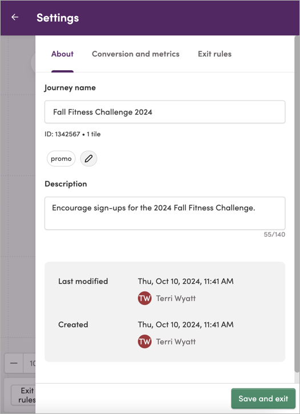Click the Last modified date text
The image size is (300, 414).
(186, 281)
